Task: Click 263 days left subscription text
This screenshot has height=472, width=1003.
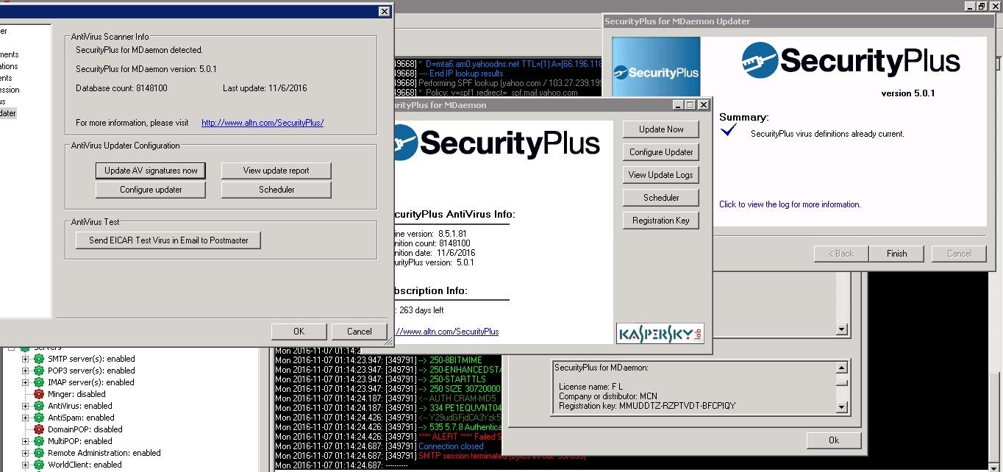Action: click(421, 310)
